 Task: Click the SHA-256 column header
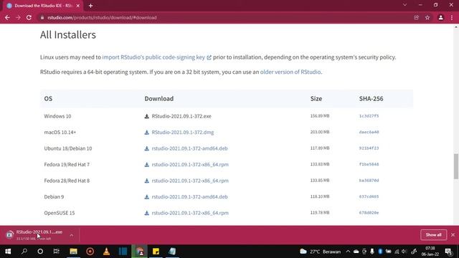tap(372, 99)
